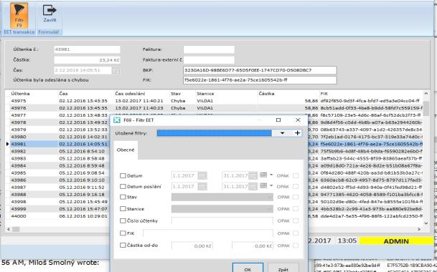The height and width of the screenshot is (272, 437).
Task: Open the Stanice dropdown list
Action: (x=222, y=209)
